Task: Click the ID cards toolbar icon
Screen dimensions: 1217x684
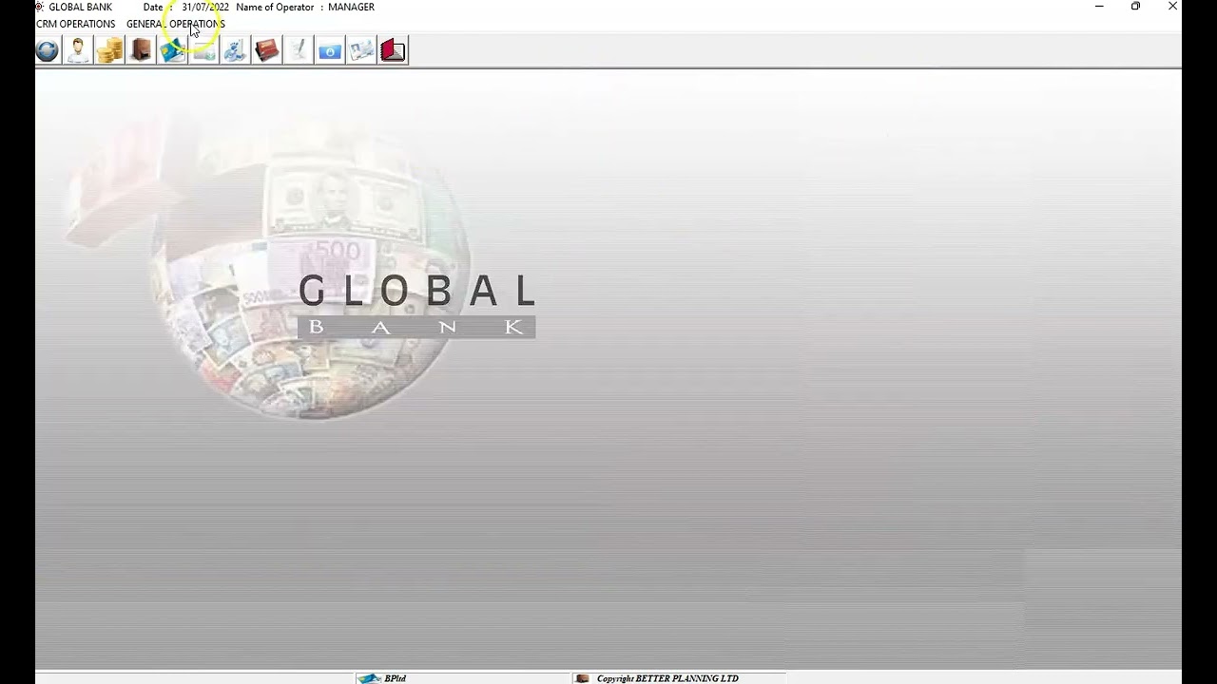Action: pyautogui.click(x=361, y=50)
